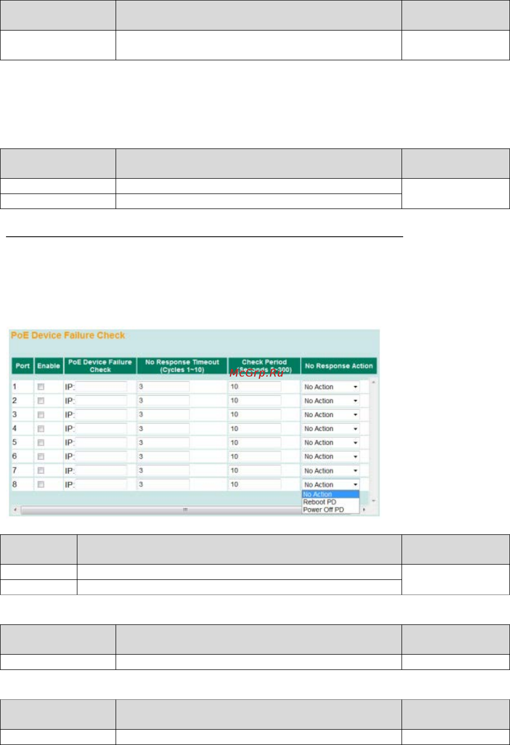Click the Check Period field for port 4

tap(255, 429)
